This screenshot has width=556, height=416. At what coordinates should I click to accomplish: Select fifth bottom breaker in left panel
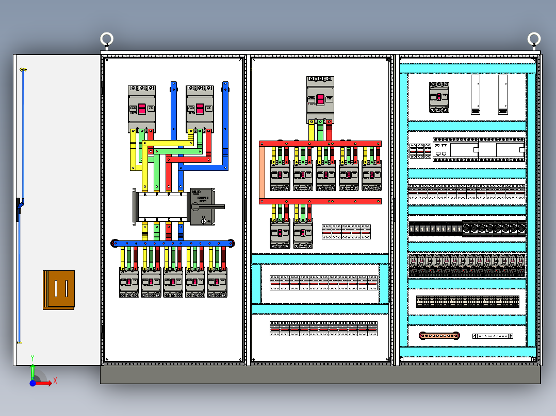coord(217,282)
